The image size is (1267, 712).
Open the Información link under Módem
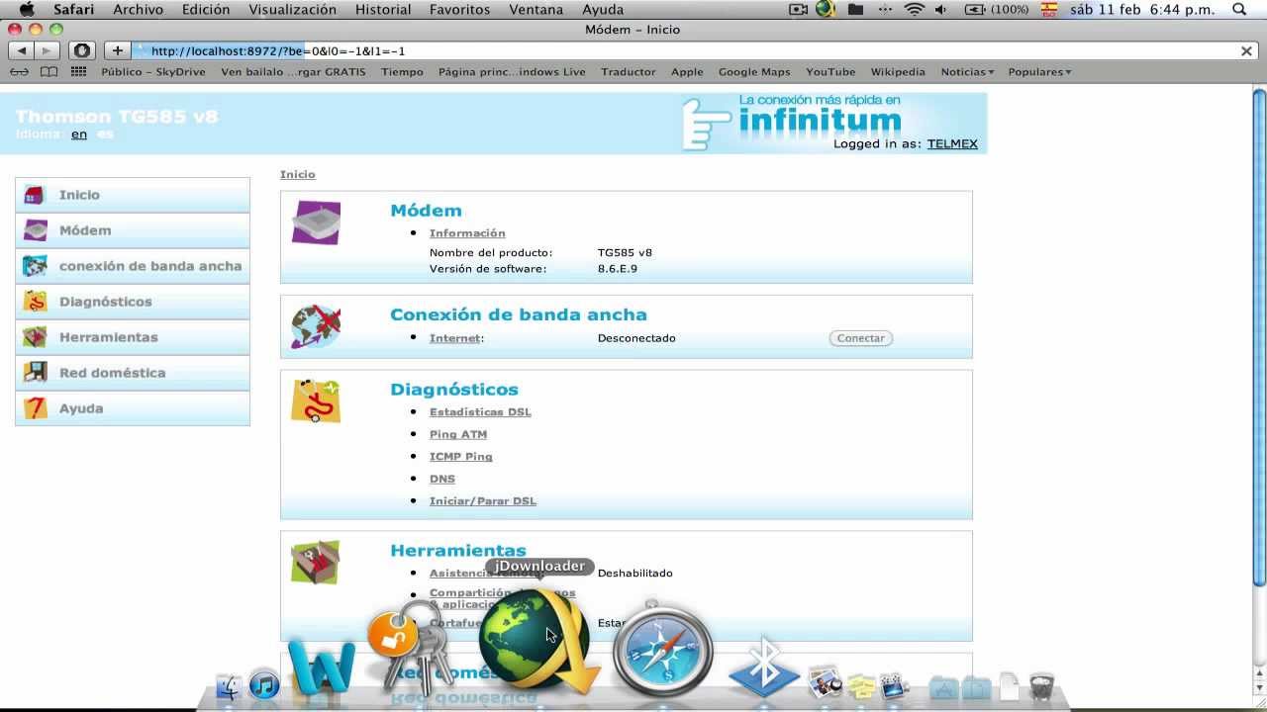467,233
